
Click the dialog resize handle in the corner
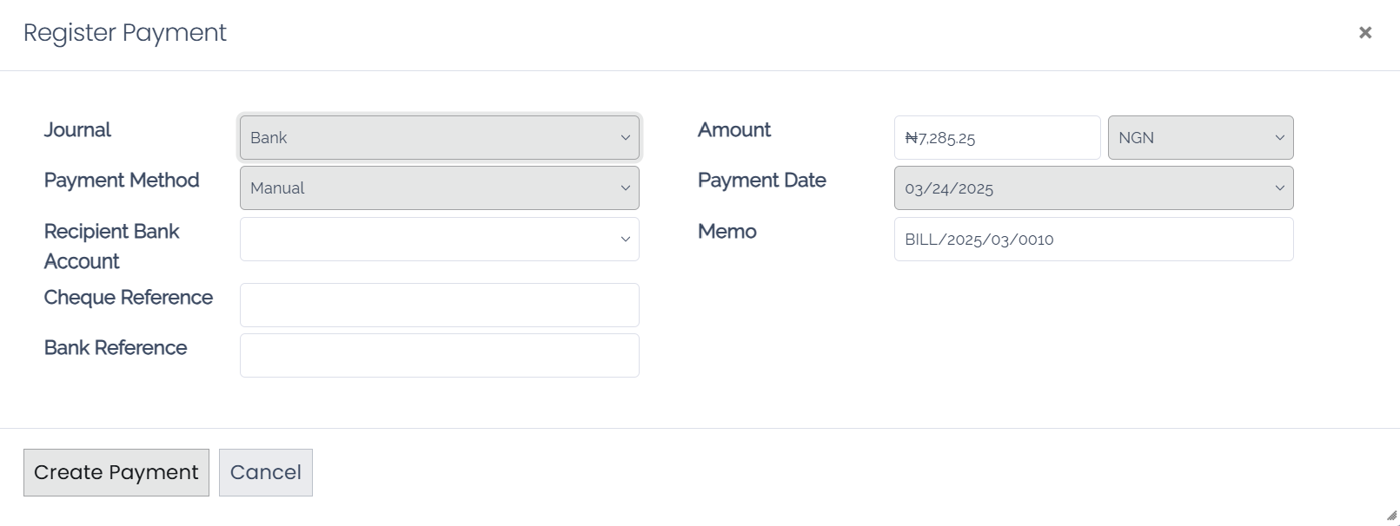tap(1390, 516)
